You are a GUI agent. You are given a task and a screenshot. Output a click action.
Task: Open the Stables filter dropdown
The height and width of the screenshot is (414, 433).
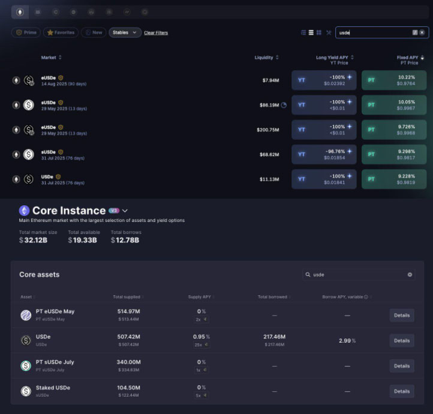[x=125, y=32]
